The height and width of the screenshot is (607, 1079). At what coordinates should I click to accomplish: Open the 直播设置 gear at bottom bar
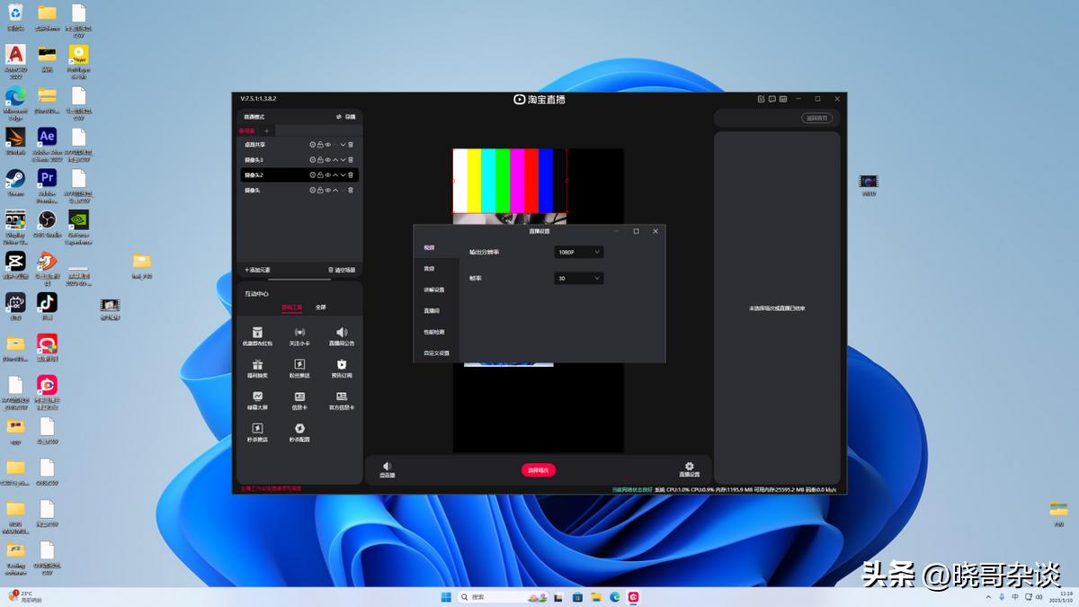[689, 469]
